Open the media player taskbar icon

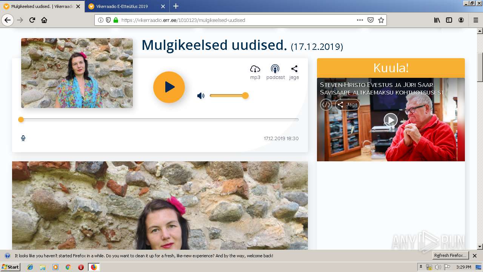pyautogui.click(x=55, y=267)
